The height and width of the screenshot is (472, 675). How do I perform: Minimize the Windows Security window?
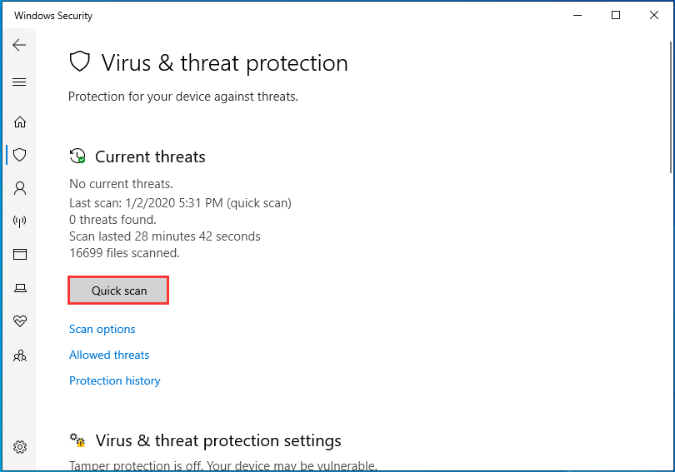tap(577, 16)
